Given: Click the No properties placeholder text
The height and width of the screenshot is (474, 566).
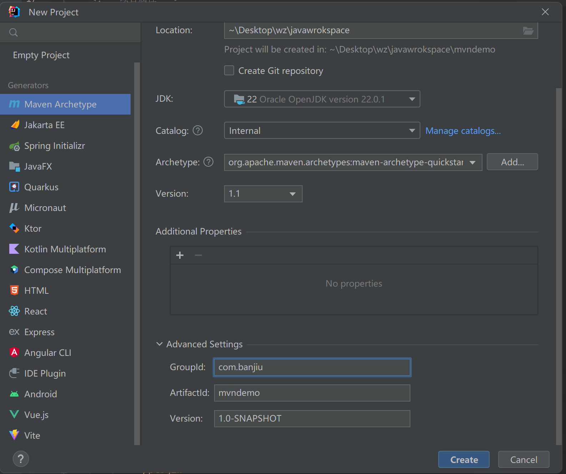Looking at the screenshot, I should click(x=354, y=283).
